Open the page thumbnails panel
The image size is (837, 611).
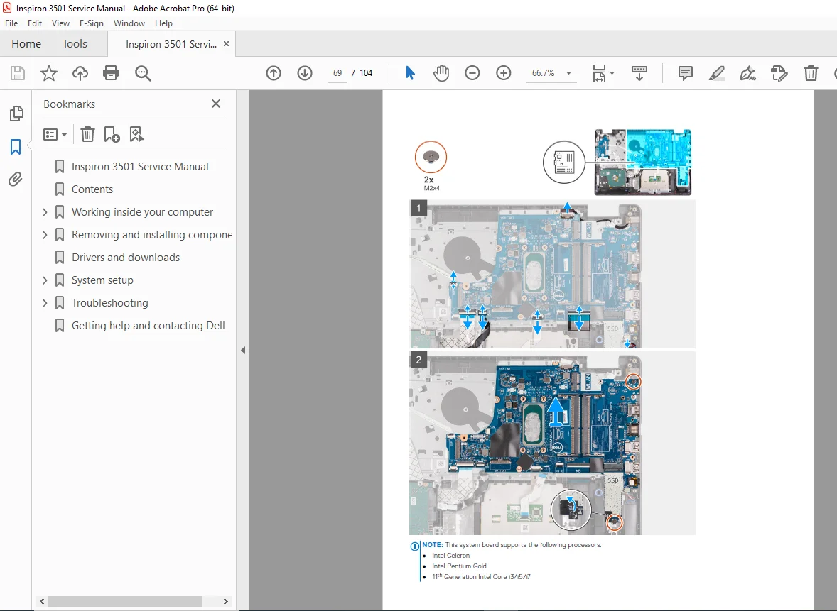click(x=16, y=113)
